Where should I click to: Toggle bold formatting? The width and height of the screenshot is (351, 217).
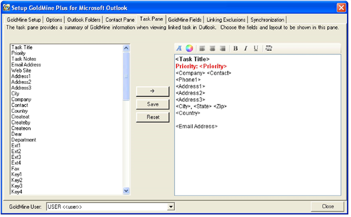[x=235, y=48]
